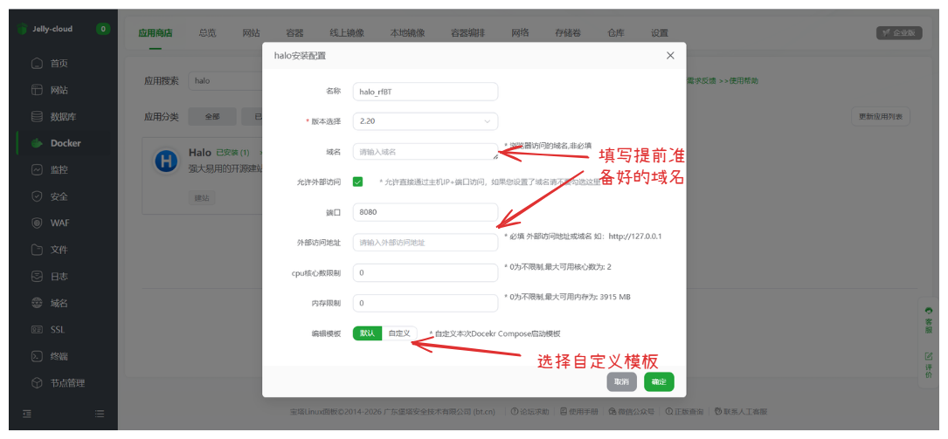Click the Docker icon in sidebar

tap(37, 143)
